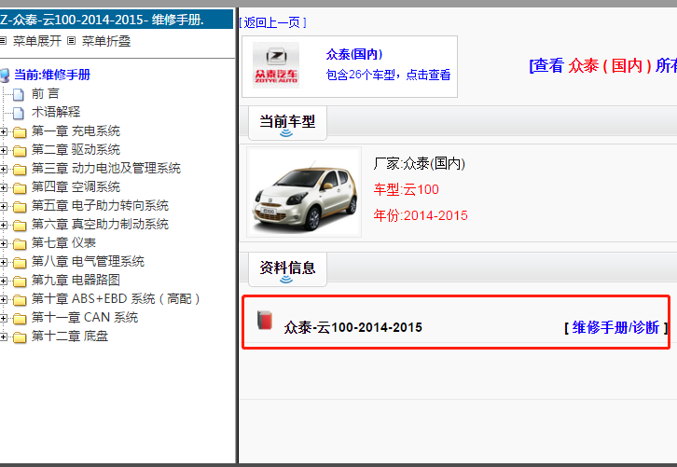
Task: Expand the 第二章 驱动系统 tree node
Action: (4, 150)
